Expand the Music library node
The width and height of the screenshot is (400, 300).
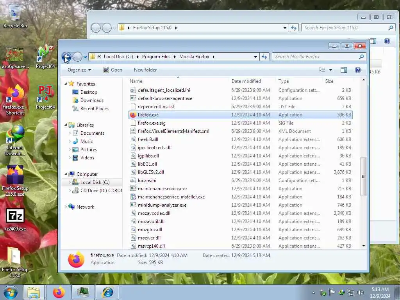point(70,141)
